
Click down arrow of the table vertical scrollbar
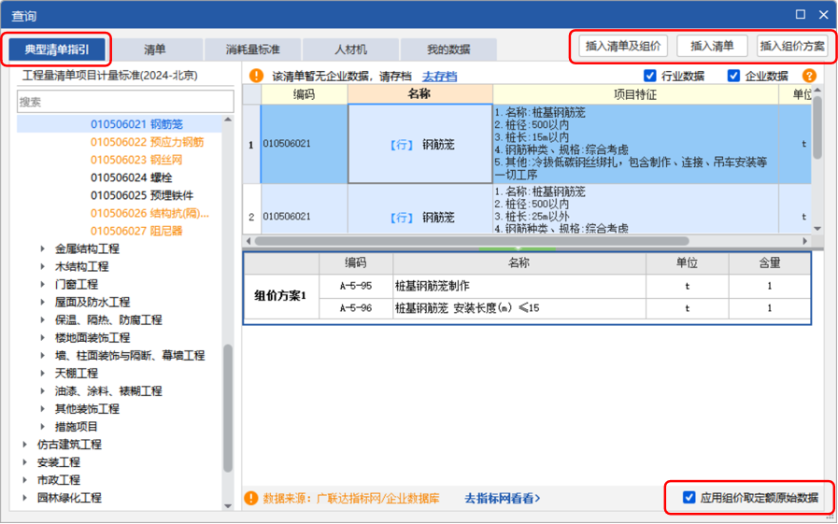click(x=817, y=228)
